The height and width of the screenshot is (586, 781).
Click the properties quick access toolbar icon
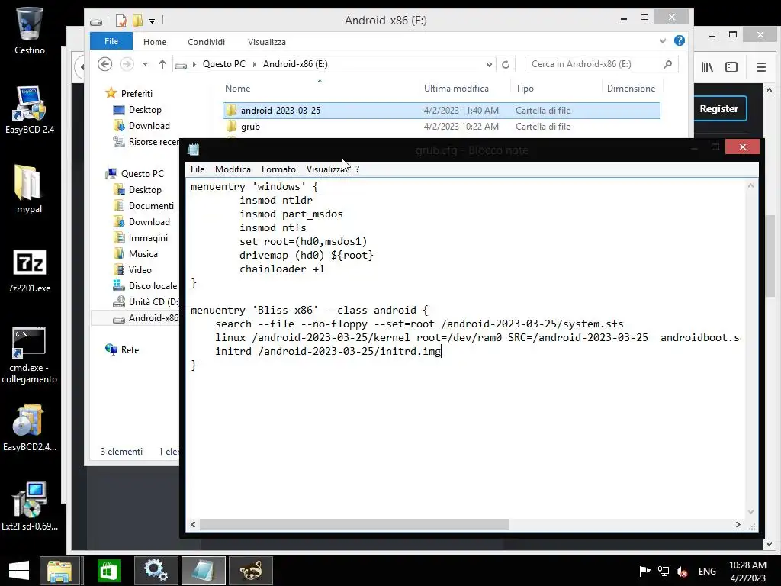(121, 21)
